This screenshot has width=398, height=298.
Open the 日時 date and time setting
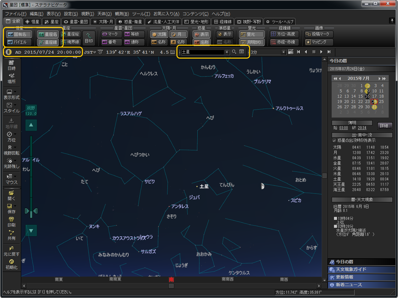coord(11,65)
